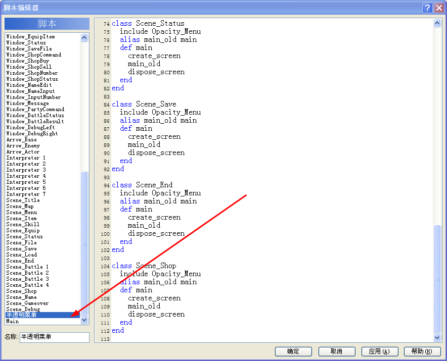Click code line "class Scene_Save"
The height and width of the screenshot is (361, 447).
click(x=144, y=104)
